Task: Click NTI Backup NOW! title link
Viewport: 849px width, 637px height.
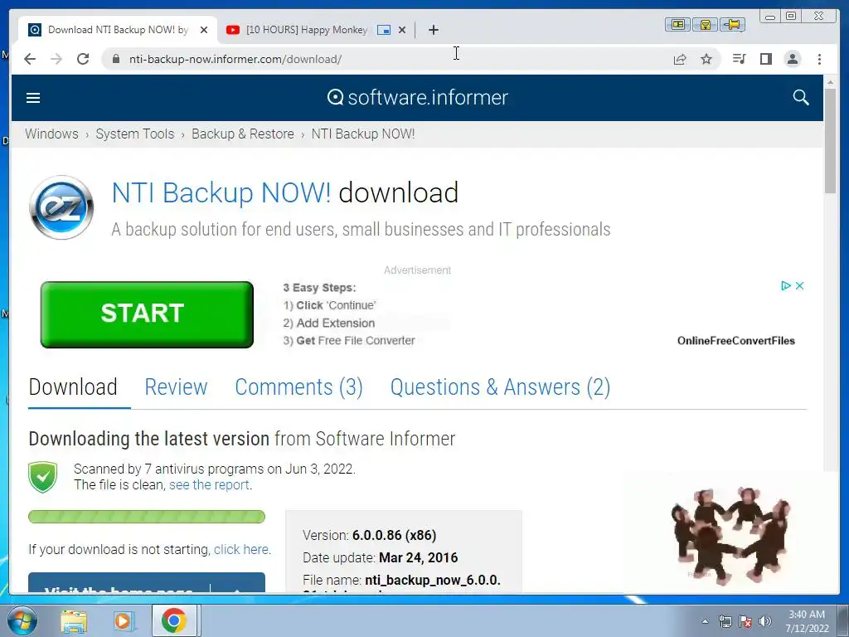Action: point(221,192)
